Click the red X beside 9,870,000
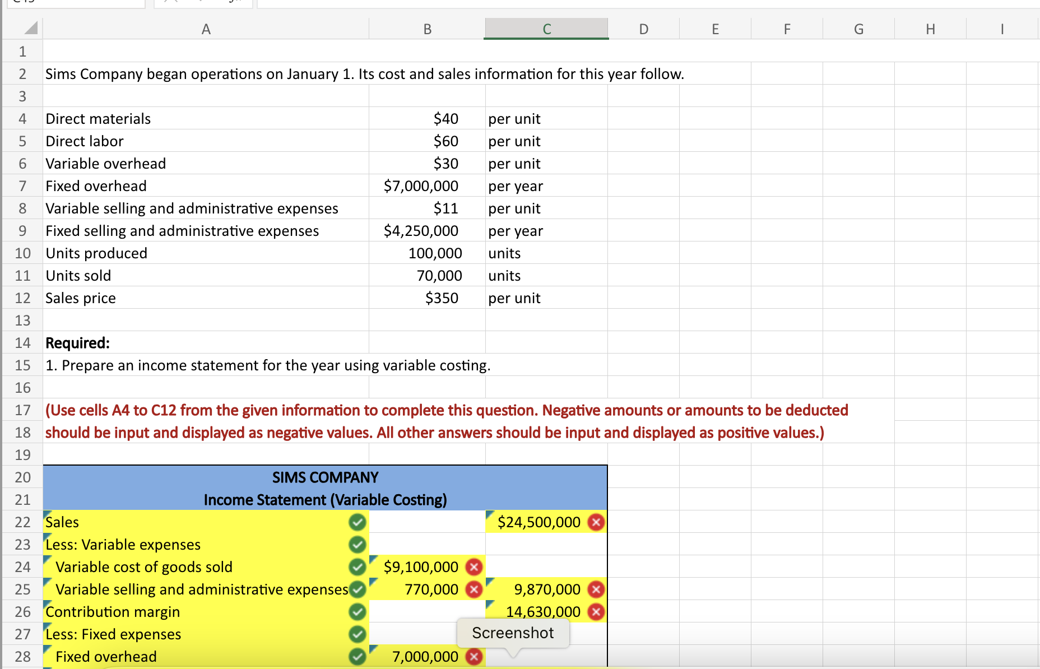Screen dimensions: 1040x669 coord(597,589)
